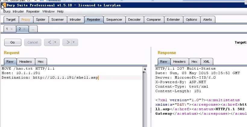This screenshot has width=247, height=127.
Task: Click the Destination header line
Action: point(50,77)
